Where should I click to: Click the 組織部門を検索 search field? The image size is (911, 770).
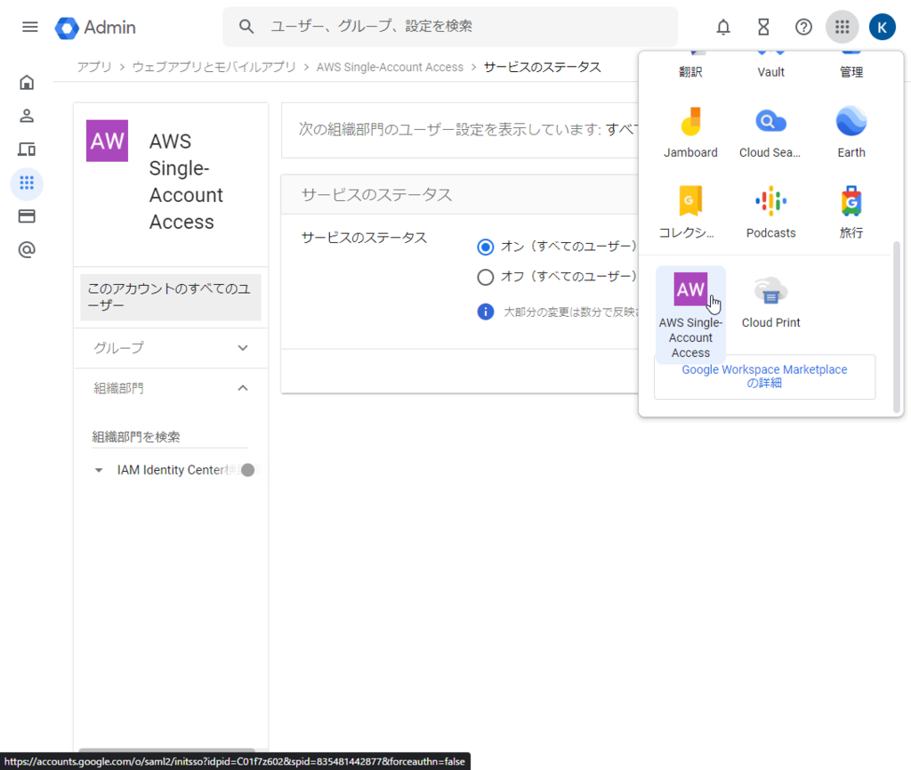click(x=170, y=437)
